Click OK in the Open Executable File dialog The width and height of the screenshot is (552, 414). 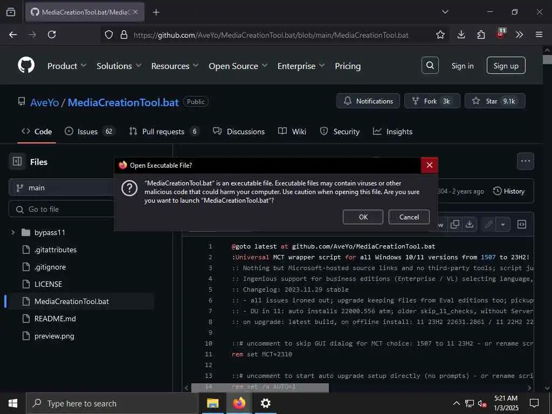(x=363, y=217)
